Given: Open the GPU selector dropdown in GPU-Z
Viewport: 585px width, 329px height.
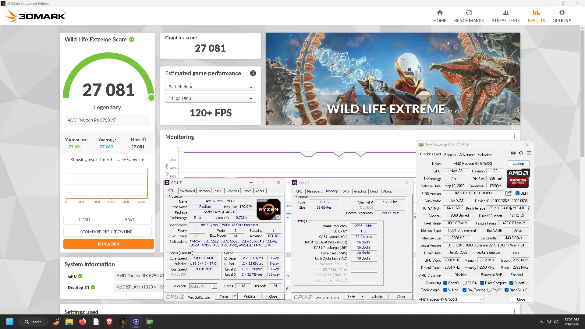Looking at the screenshot, I should click(450, 299).
